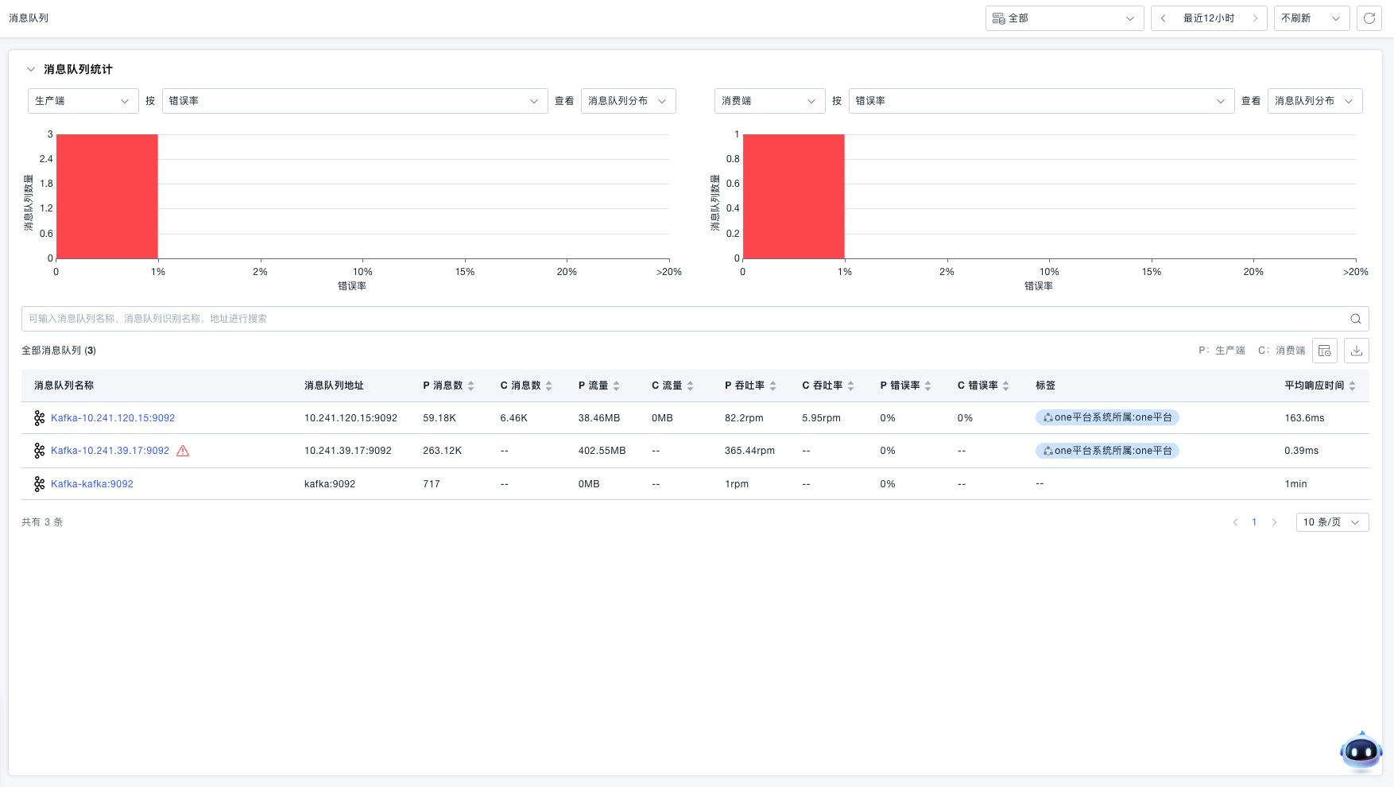Go to next time range arrow
The width and height of the screenshot is (1394, 787).
coord(1255,18)
